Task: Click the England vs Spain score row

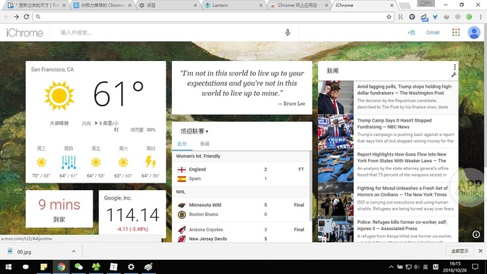Action: [241, 174]
